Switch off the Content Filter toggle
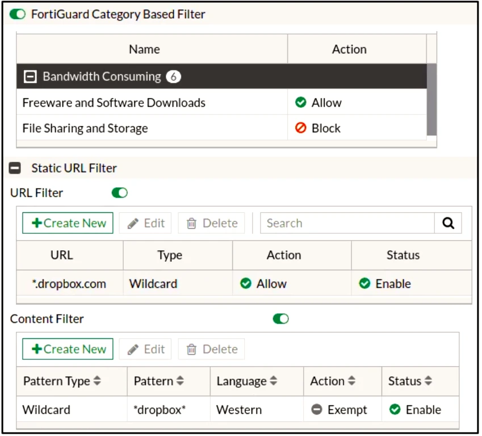This screenshot has width=482, height=436. point(280,319)
